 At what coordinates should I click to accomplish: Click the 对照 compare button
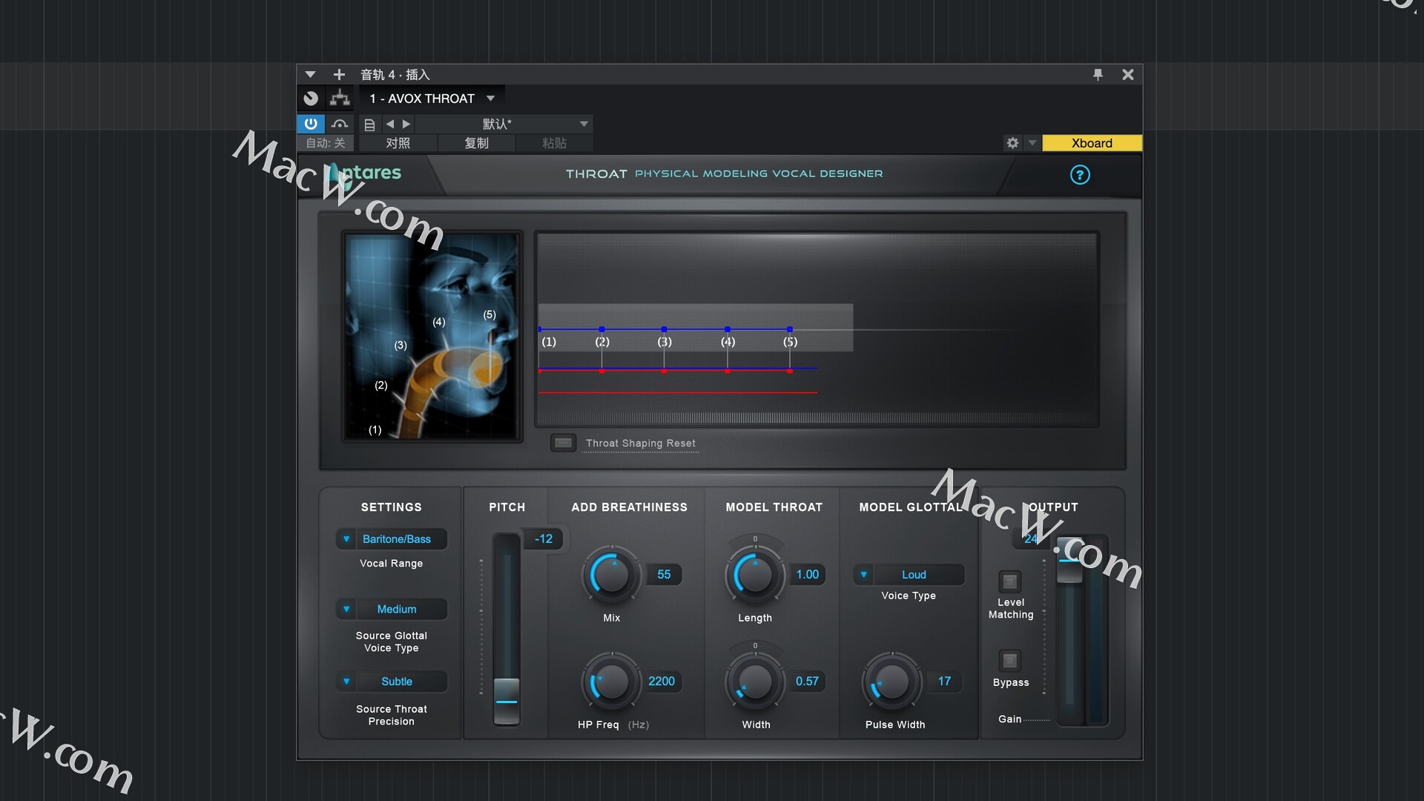click(x=398, y=143)
